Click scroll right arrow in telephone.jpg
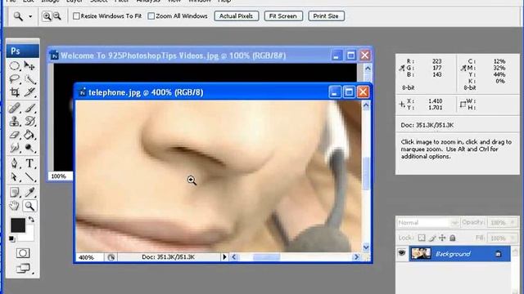524x294 pixels. point(356,257)
